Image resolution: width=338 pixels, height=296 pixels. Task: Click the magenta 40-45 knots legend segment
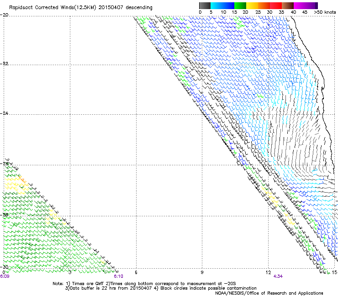coord(300,5)
